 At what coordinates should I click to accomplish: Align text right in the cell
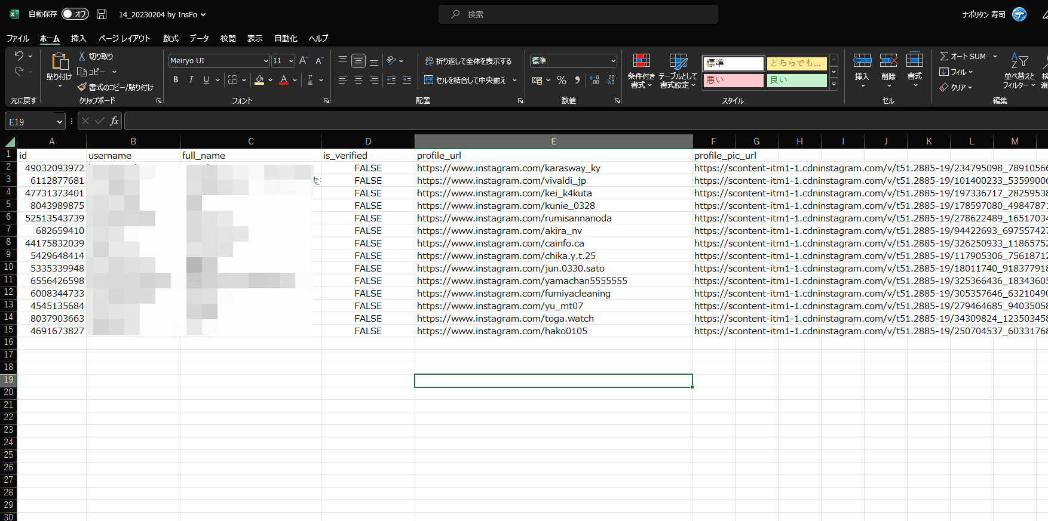click(374, 80)
